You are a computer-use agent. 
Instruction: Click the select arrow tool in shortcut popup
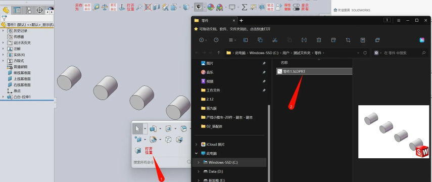coord(137,128)
